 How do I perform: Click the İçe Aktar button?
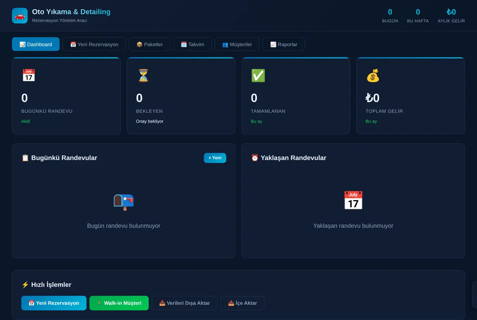click(242, 303)
